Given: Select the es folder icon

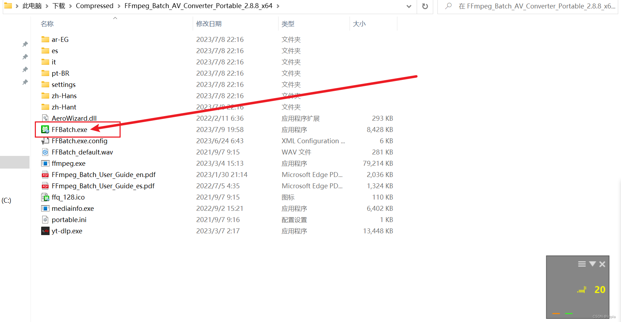Looking at the screenshot, I should click(x=45, y=51).
